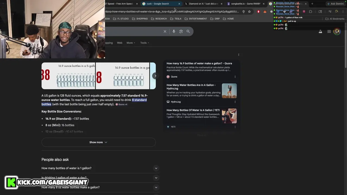Open the FL STUDIO bookmarks folder

[121, 19]
